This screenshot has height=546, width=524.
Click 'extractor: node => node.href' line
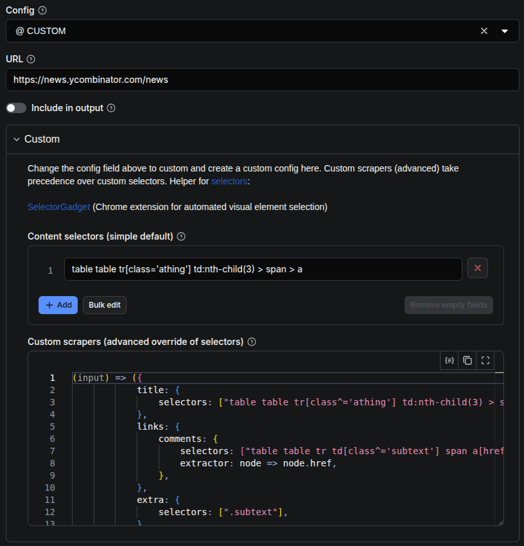[x=258, y=463]
